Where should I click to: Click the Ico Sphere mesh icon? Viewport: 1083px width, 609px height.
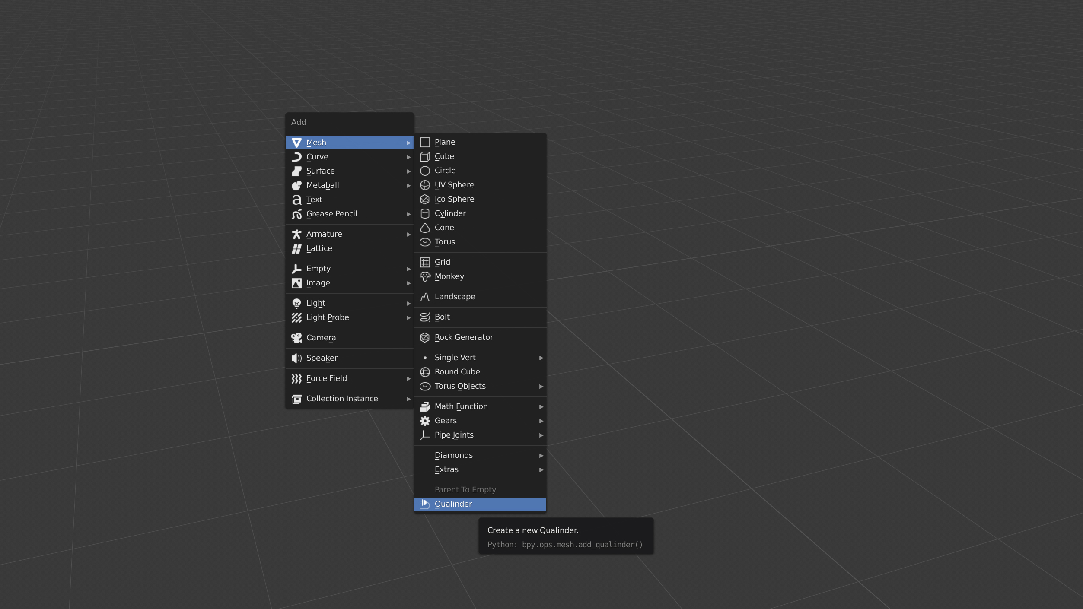coord(425,199)
